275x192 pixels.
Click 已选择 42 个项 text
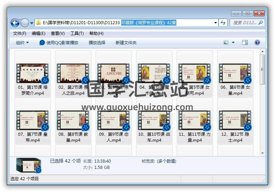65,161
